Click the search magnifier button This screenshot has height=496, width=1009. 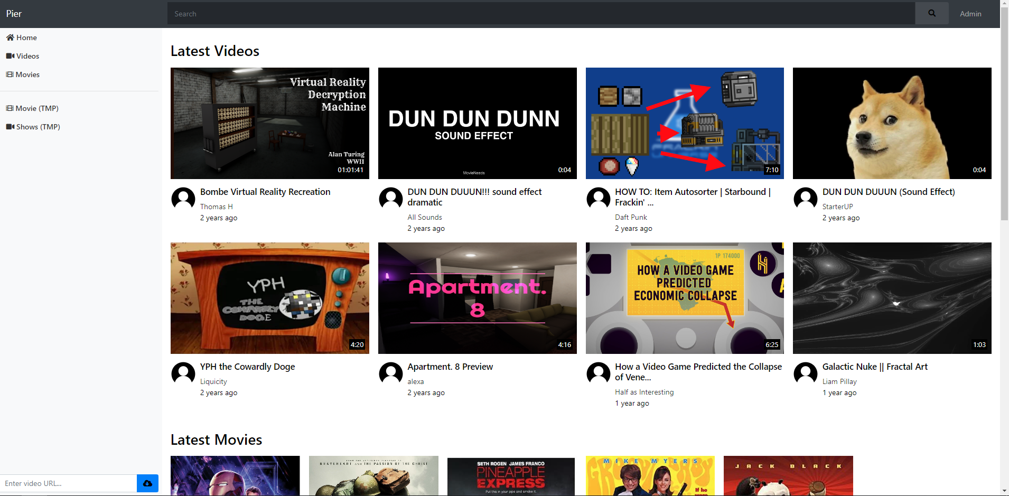[931, 13]
